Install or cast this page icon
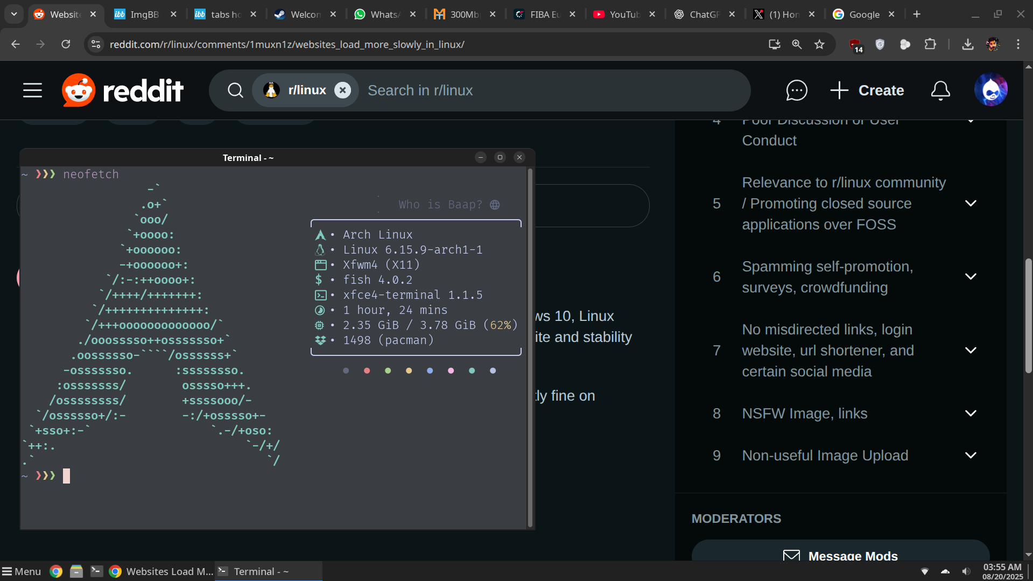This screenshot has height=581, width=1033. (774, 44)
